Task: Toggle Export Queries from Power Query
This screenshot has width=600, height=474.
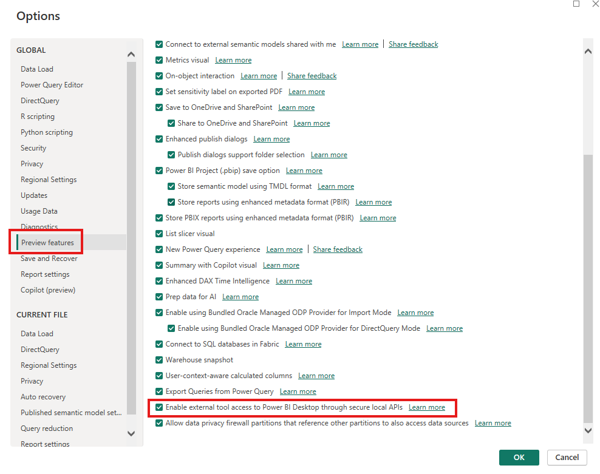Action: pyautogui.click(x=159, y=391)
